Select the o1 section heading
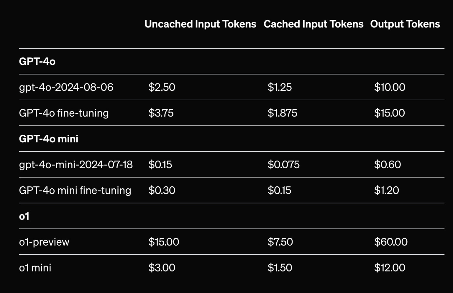This screenshot has width=453, height=293. click(24, 216)
